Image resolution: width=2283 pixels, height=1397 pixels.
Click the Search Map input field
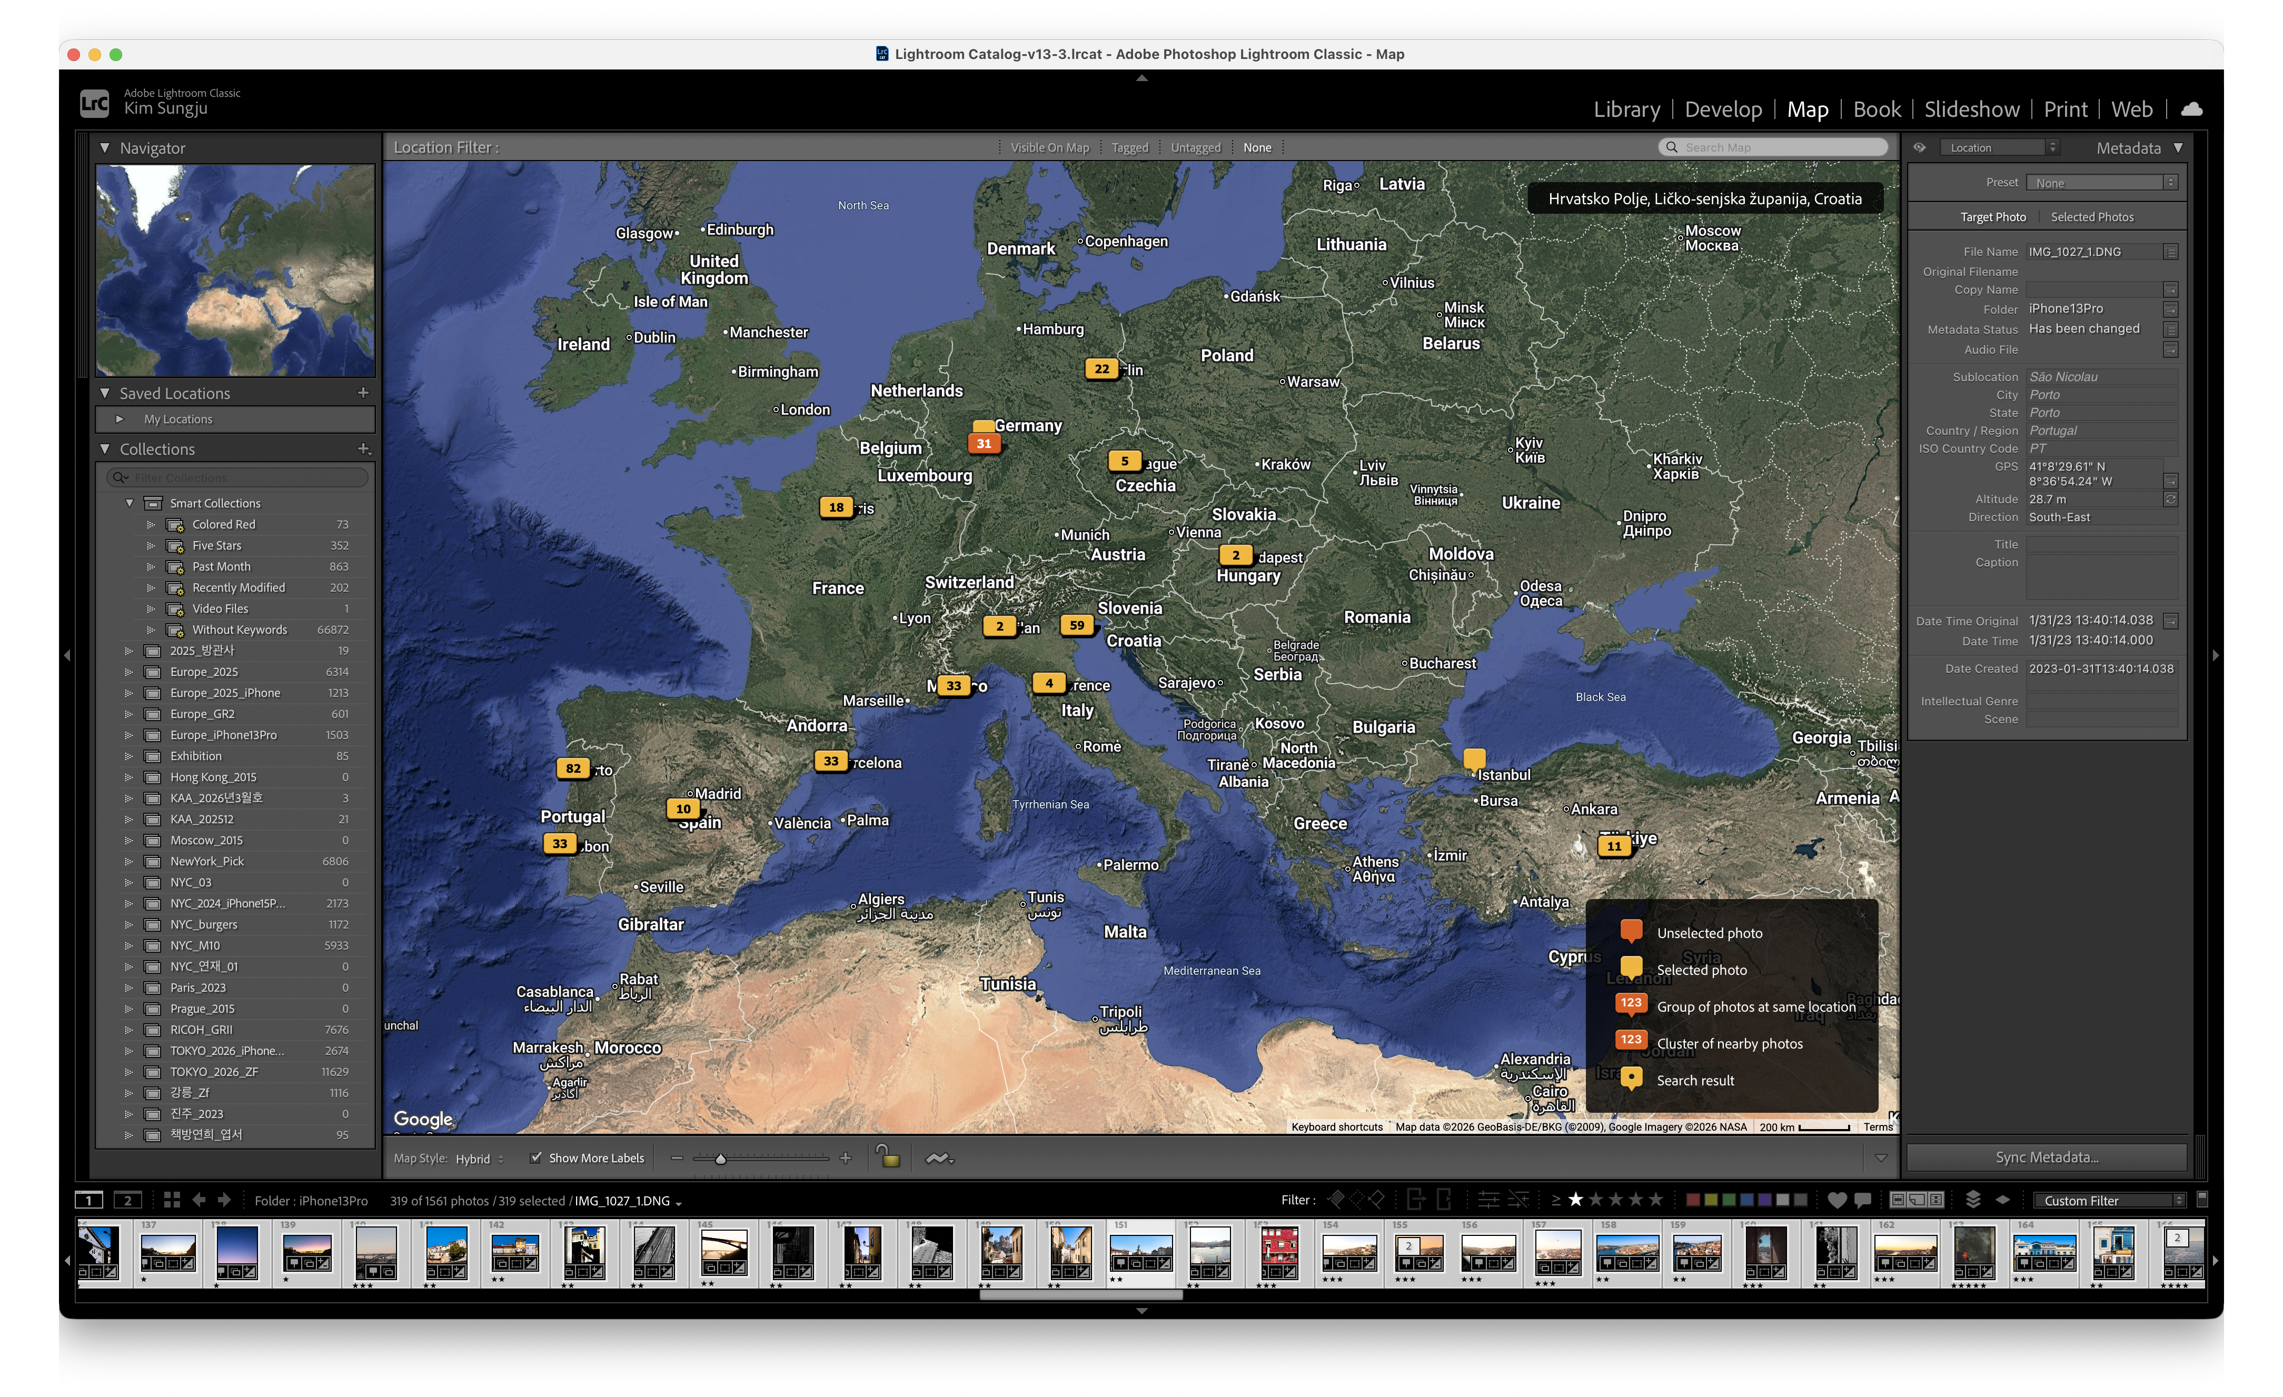coord(1772,147)
